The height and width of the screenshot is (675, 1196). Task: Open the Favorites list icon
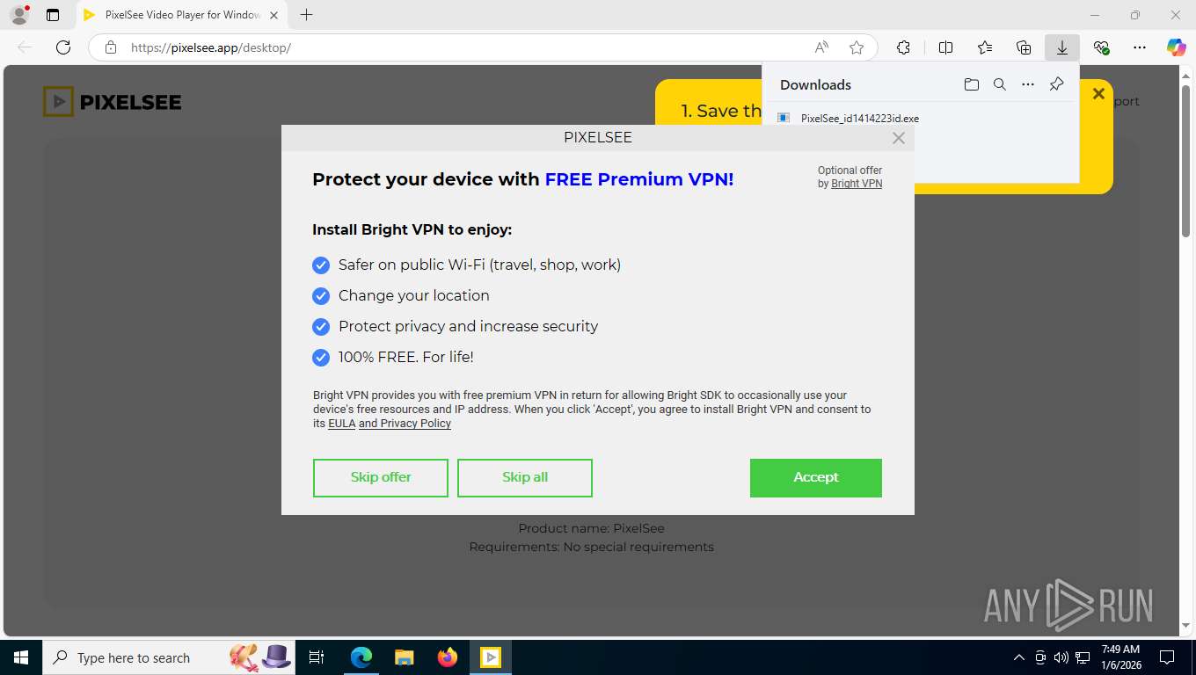(x=985, y=47)
